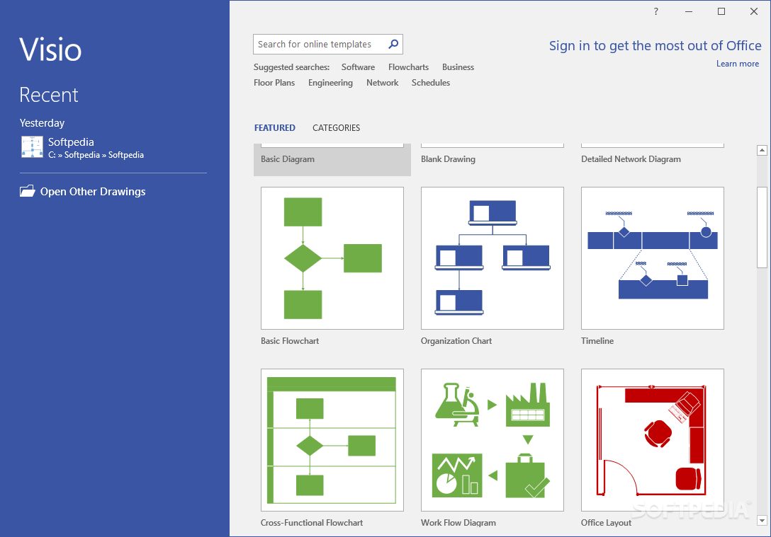Image resolution: width=771 pixels, height=537 pixels.
Task: Open the Timeline template
Action: point(652,258)
